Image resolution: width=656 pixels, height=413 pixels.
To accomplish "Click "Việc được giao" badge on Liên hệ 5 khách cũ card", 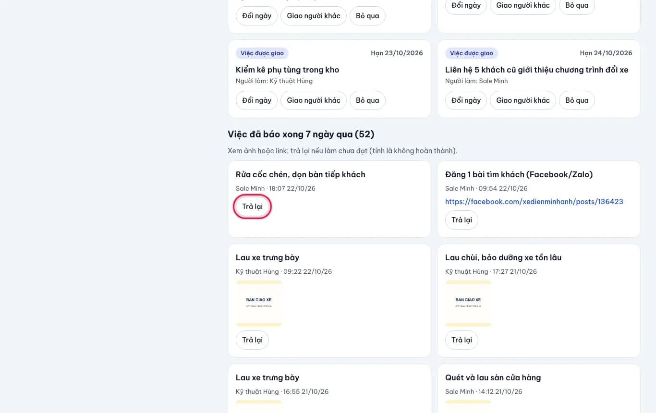I will [x=472, y=53].
